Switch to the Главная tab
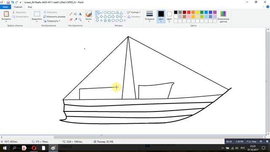The width and height of the screenshot is (270, 152). pyautogui.click(x=18, y=7)
